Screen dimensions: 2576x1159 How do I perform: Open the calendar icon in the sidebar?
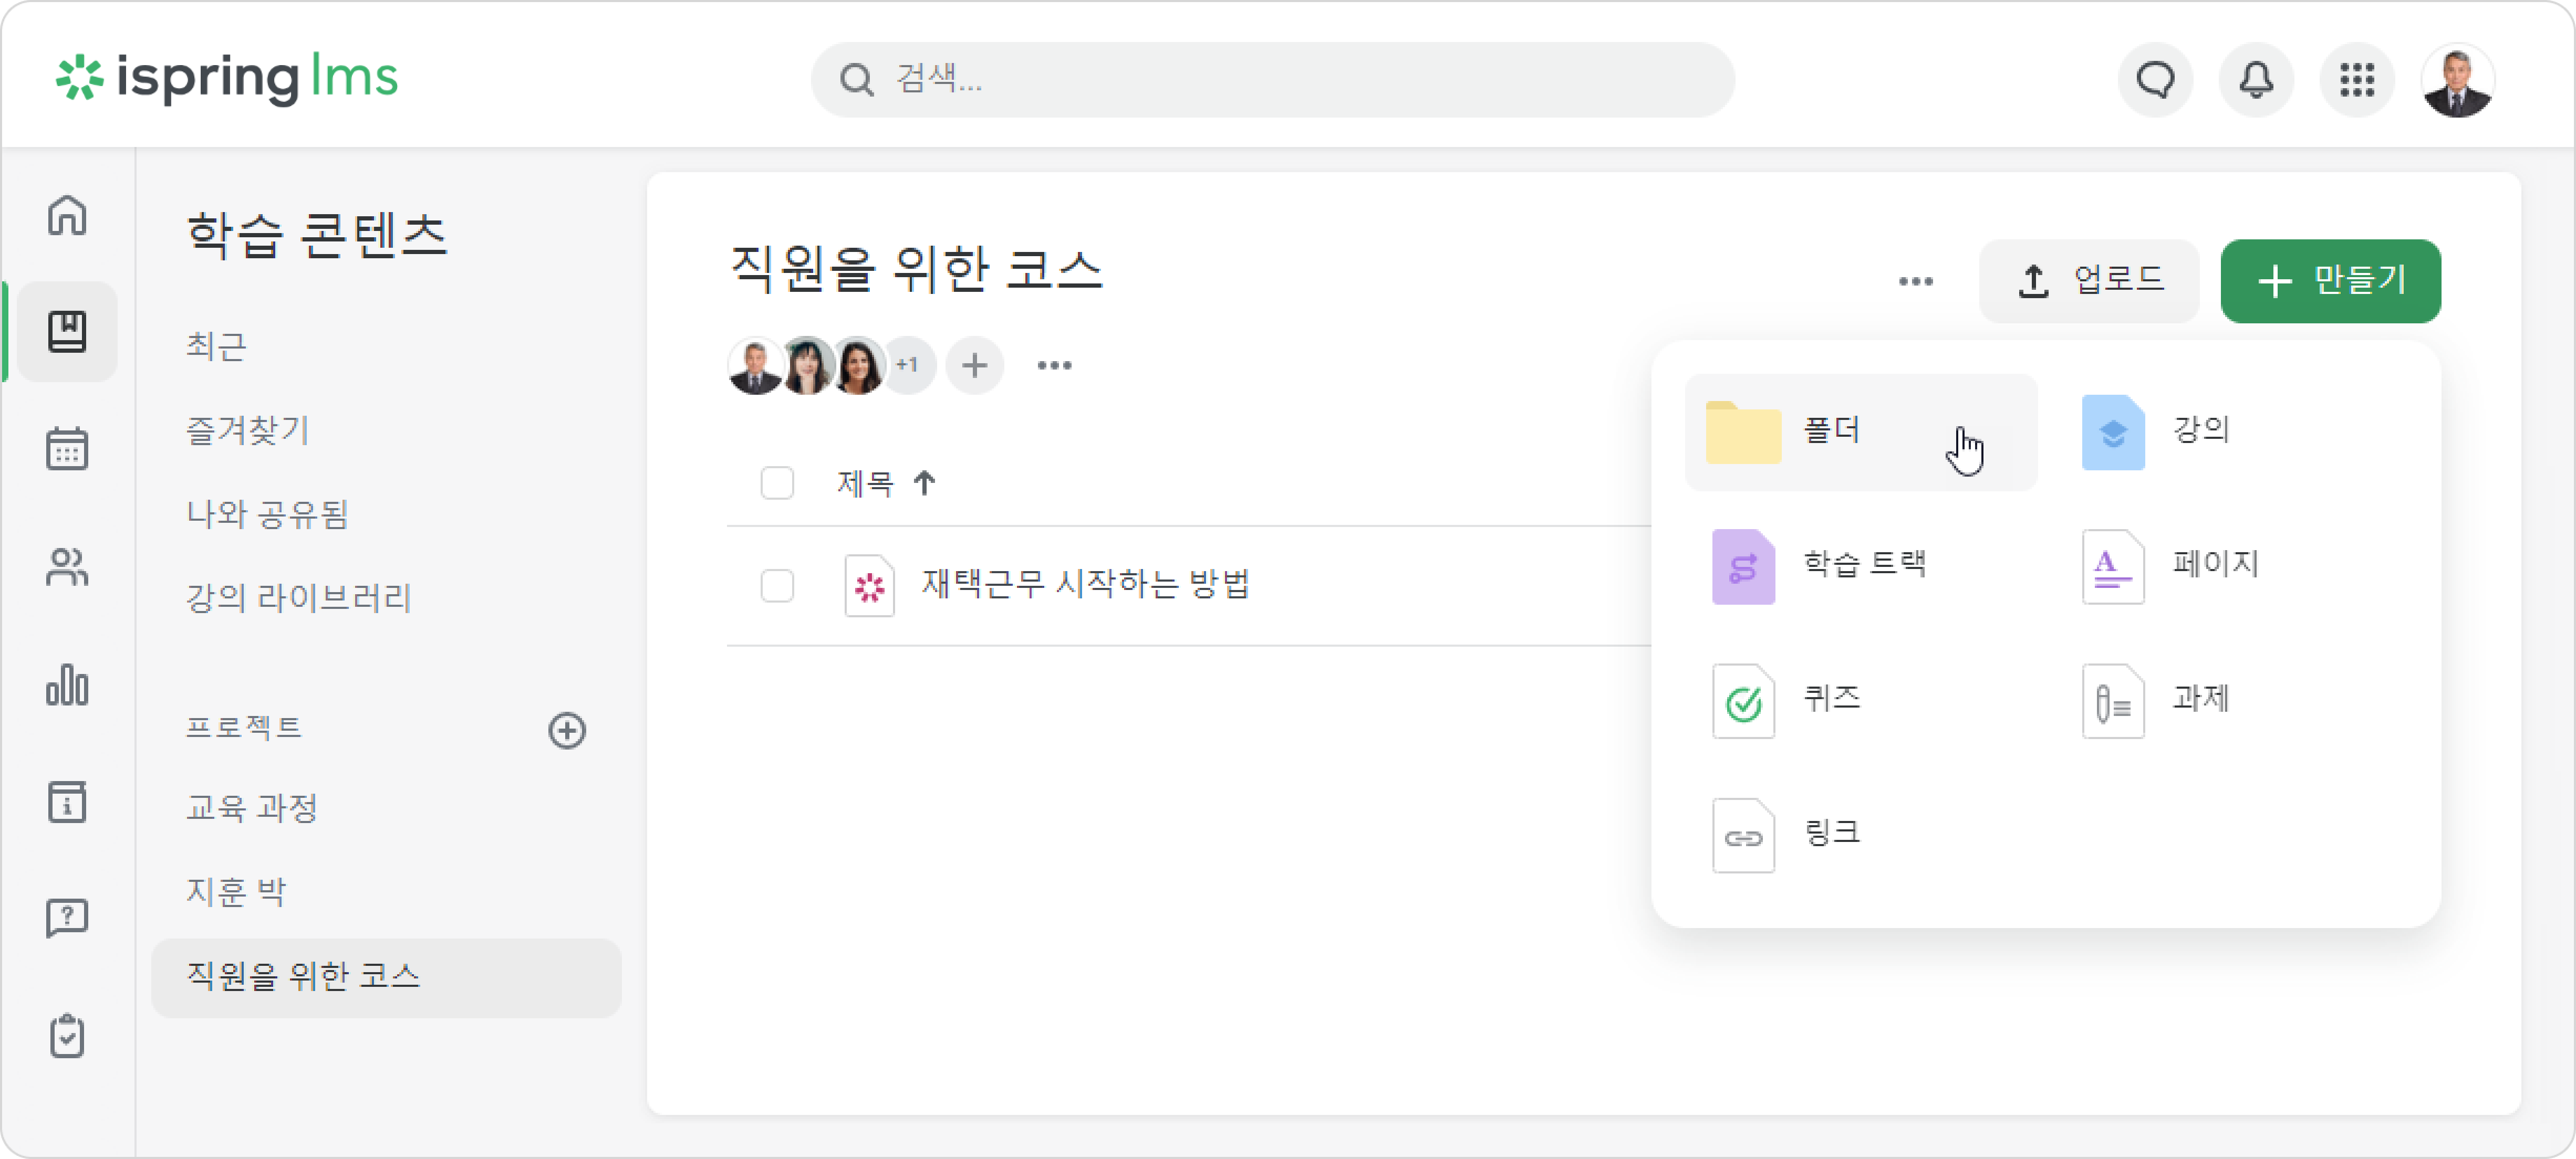click(67, 449)
